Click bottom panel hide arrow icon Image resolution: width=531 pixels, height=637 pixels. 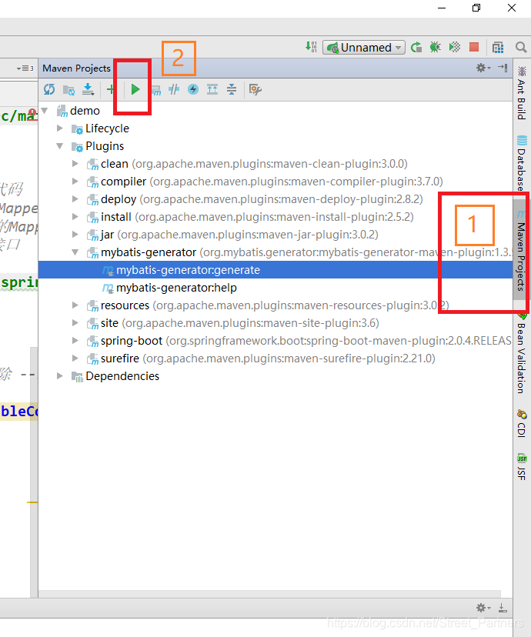click(x=503, y=608)
